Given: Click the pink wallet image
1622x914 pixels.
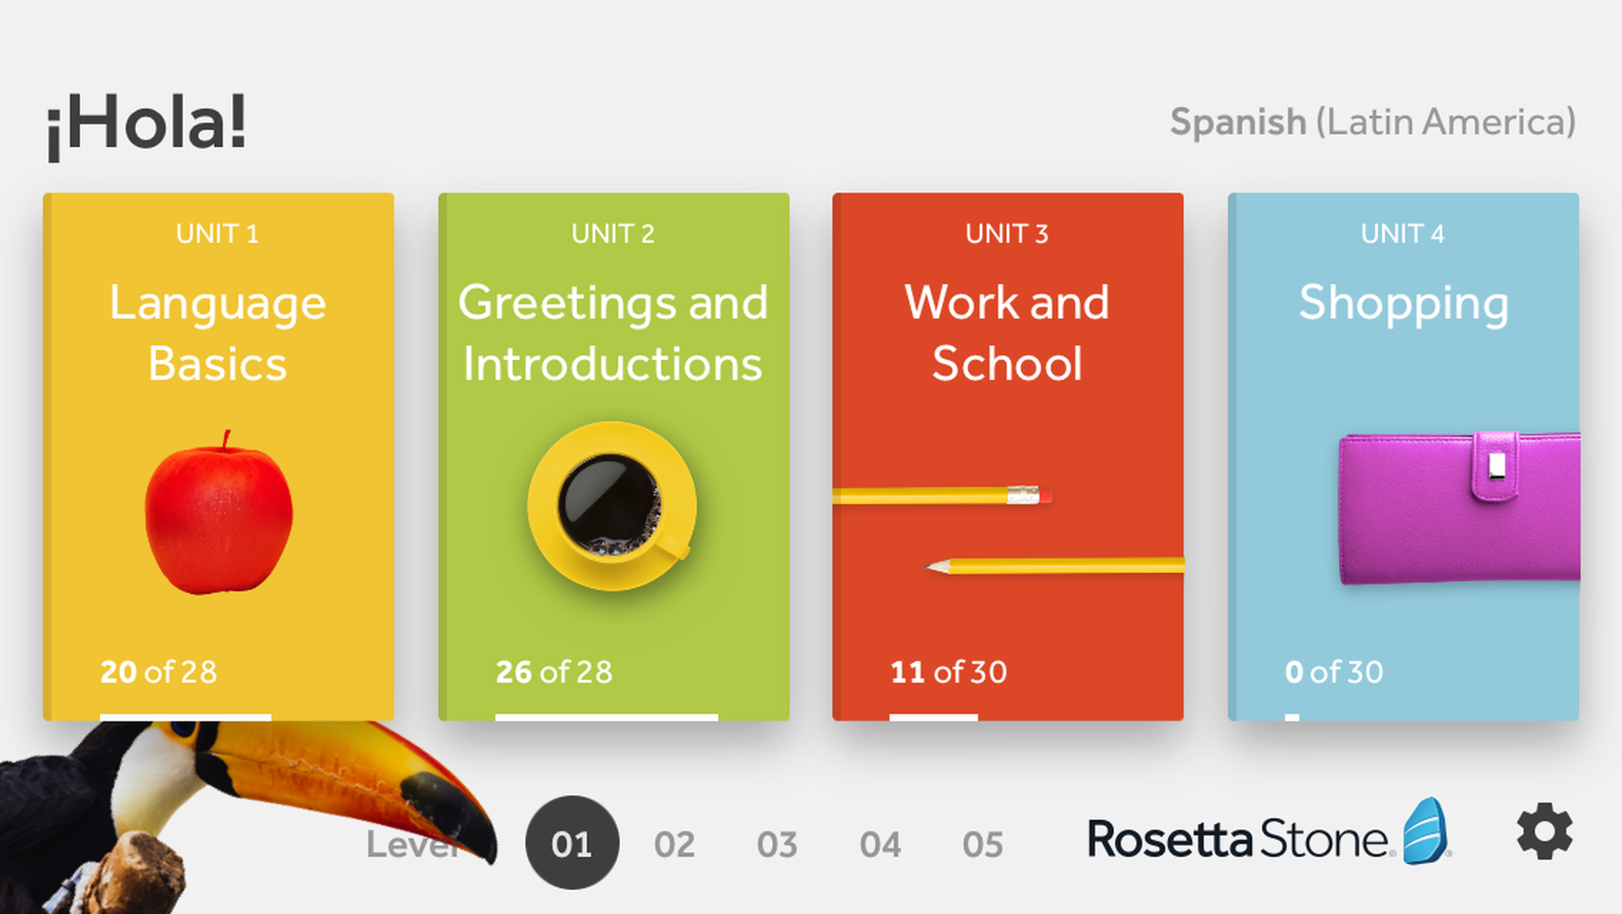Looking at the screenshot, I should (x=1459, y=508).
